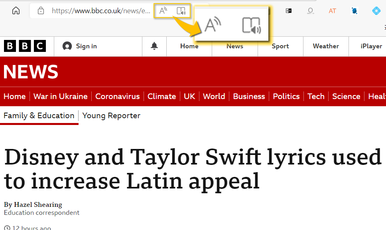
Task: Open News in the BBC top navigation
Action: tap(235, 46)
